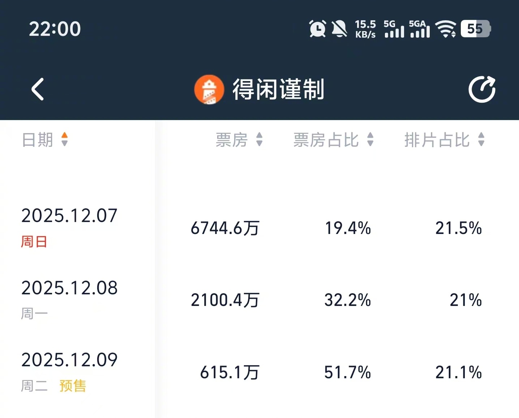Tap the network speed indicator 15.5 KB/s

point(365,29)
